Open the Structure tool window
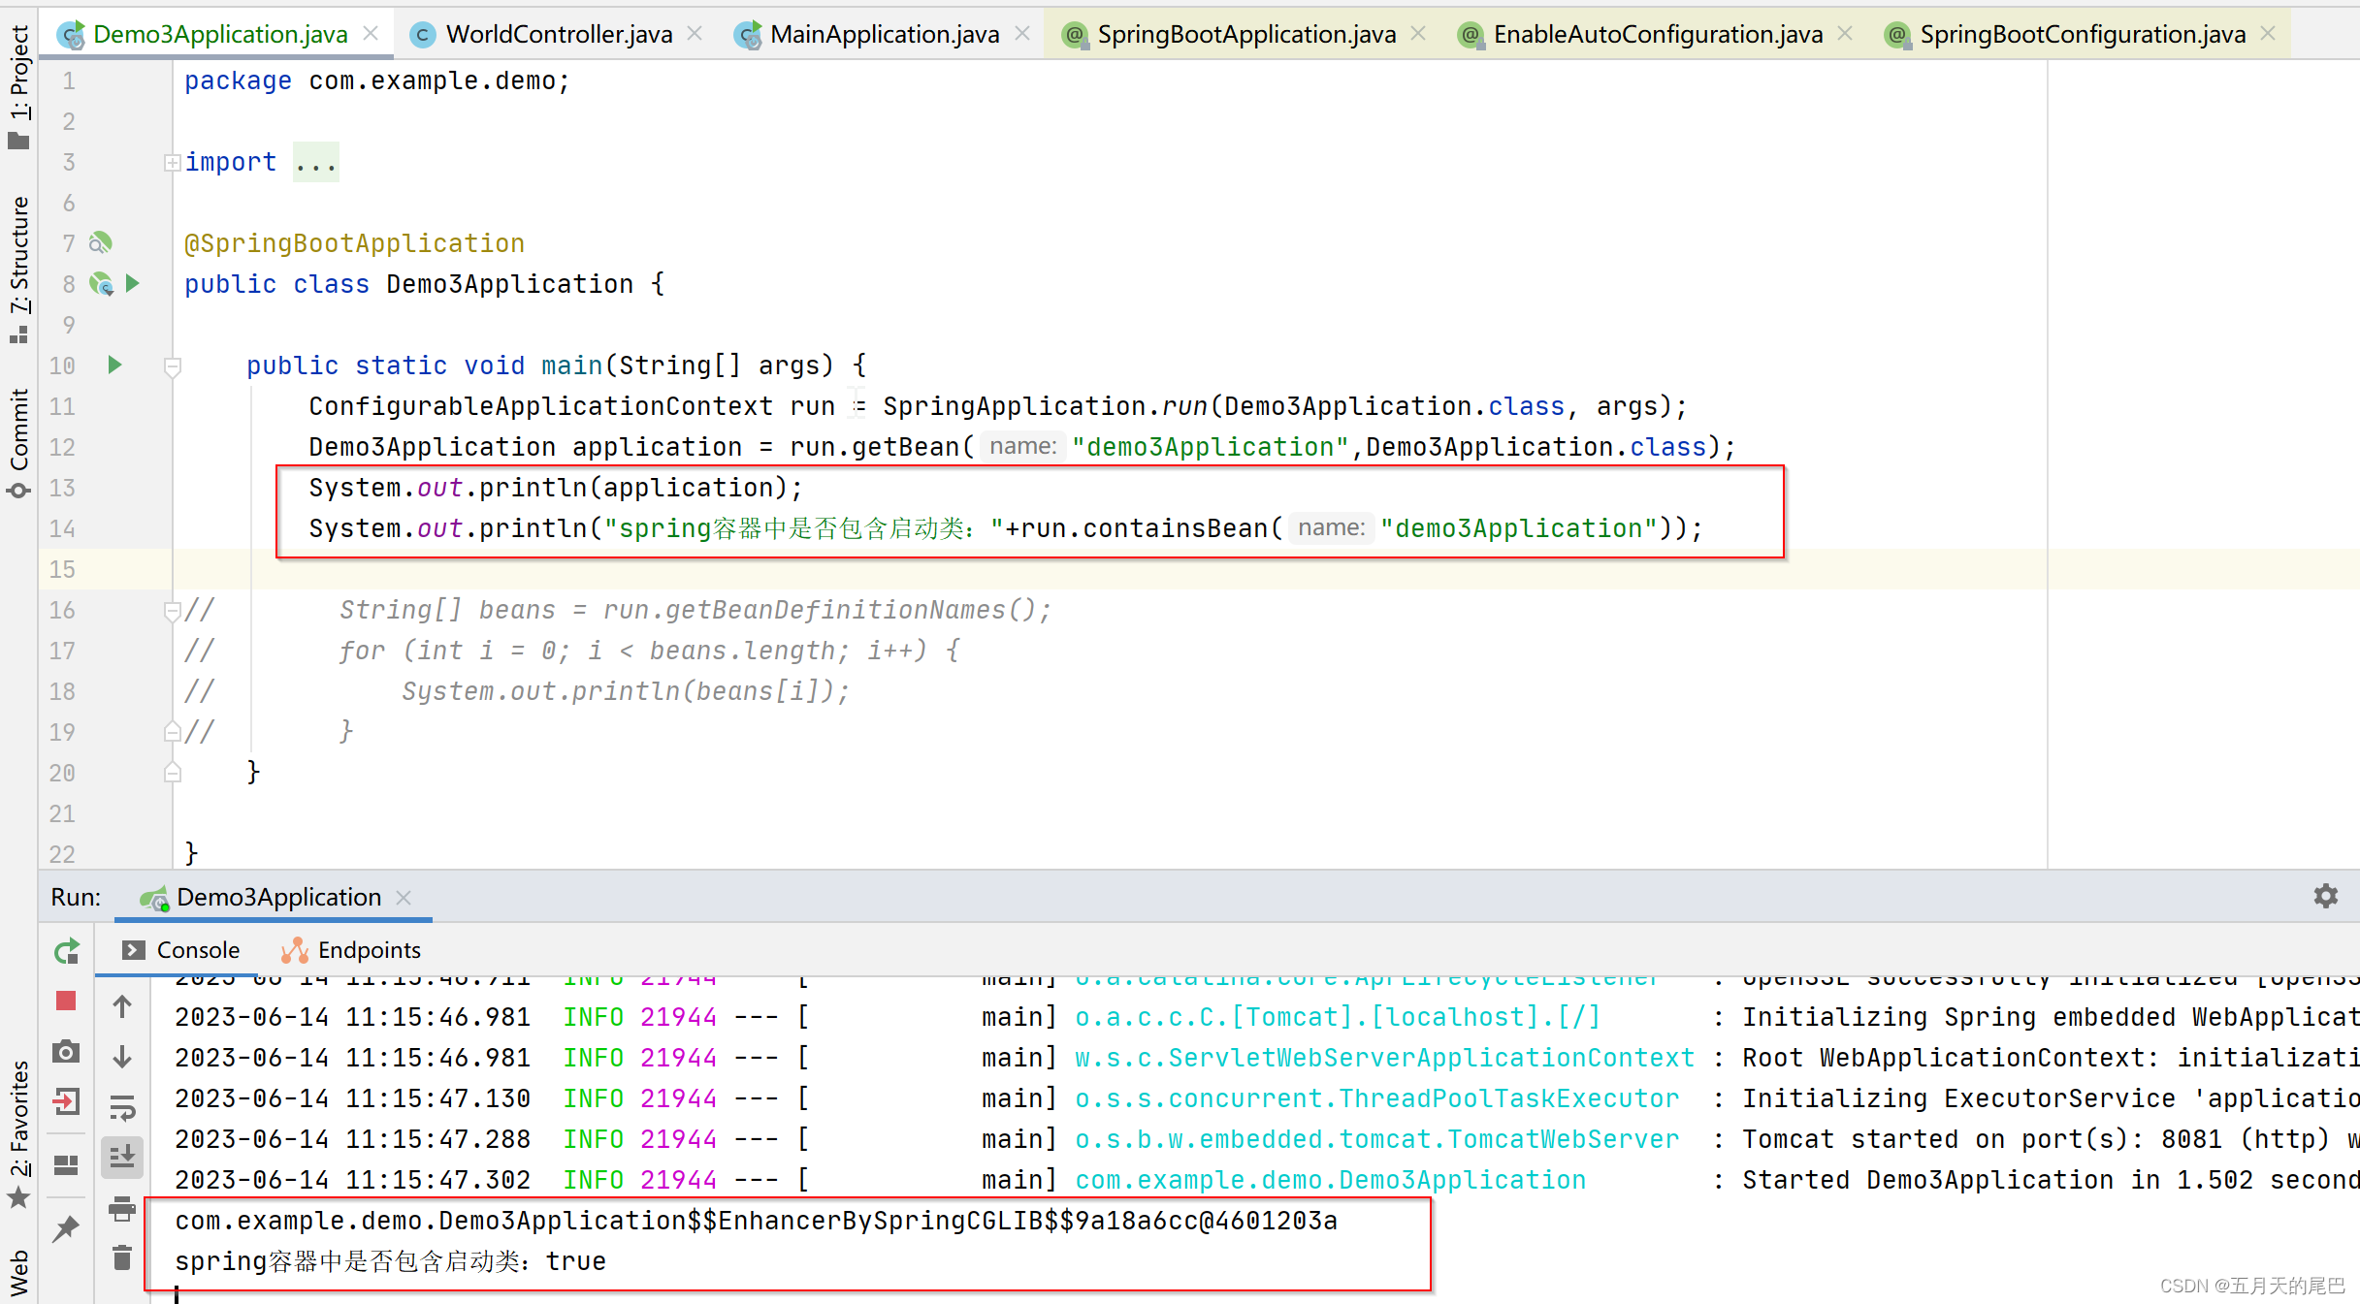The image size is (2360, 1304). [x=19, y=270]
